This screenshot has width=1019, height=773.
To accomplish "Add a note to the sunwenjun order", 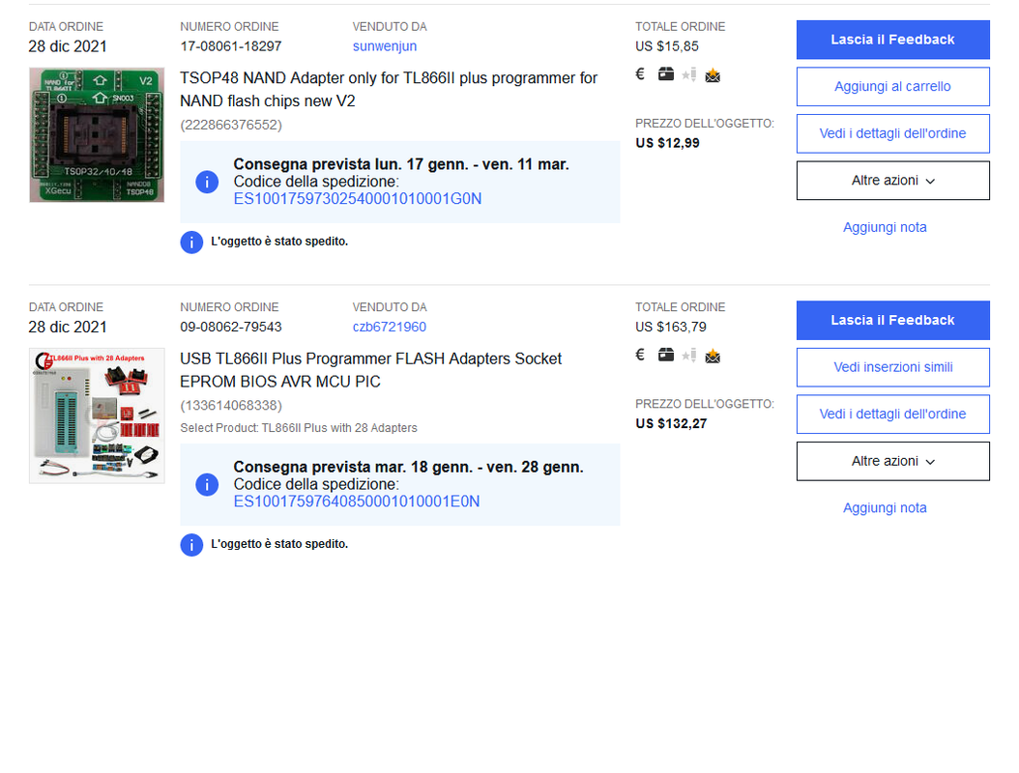I will [885, 227].
